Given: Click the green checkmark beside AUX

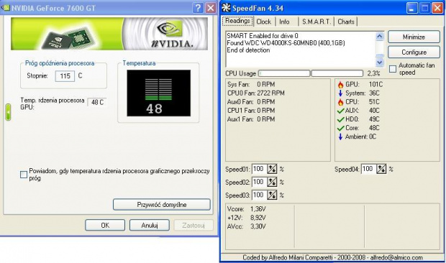Looking at the screenshot, I should tap(340, 111).
